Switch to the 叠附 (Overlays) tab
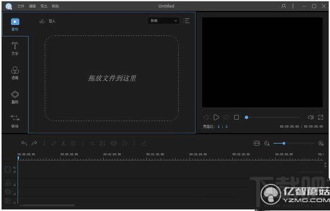 (x=15, y=97)
